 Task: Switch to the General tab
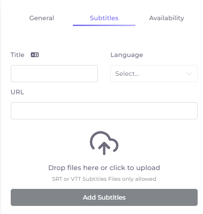point(42,18)
